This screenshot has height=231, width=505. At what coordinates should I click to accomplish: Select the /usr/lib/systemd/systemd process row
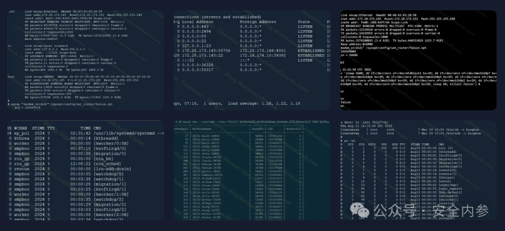click(86, 133)
